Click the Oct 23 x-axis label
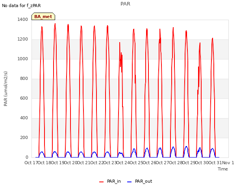 [x=110, y=163]
